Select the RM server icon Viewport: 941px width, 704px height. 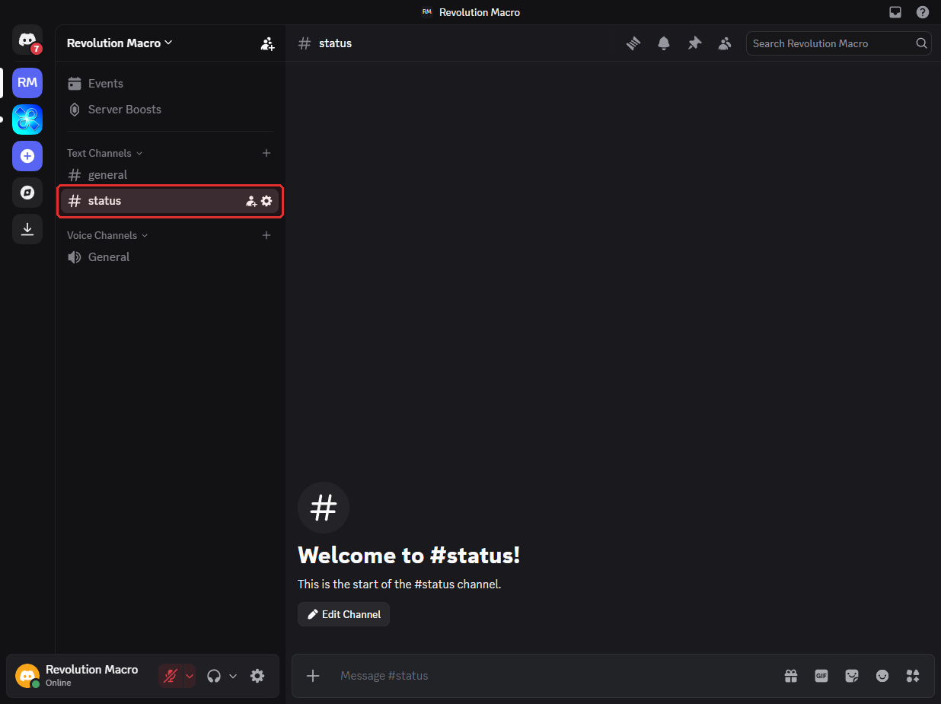[x=27, y=82]
